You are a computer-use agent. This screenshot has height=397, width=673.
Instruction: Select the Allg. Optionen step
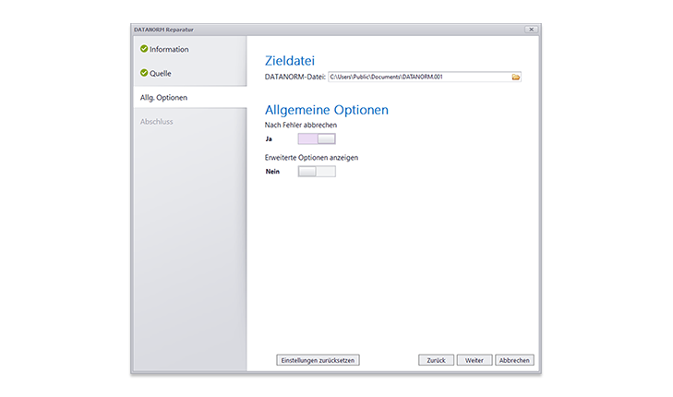(190, 98)
